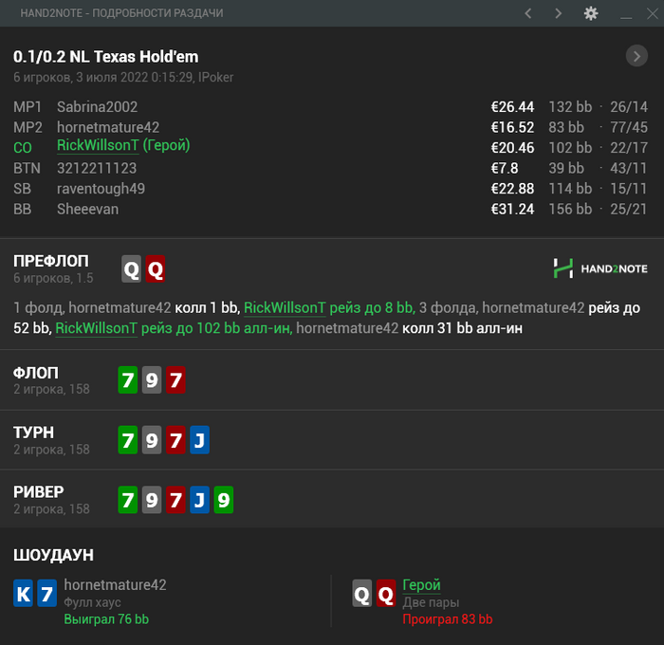Select the grey Q hole card in preflop
The width and height of the screenshot is (664, 645).
131,269
